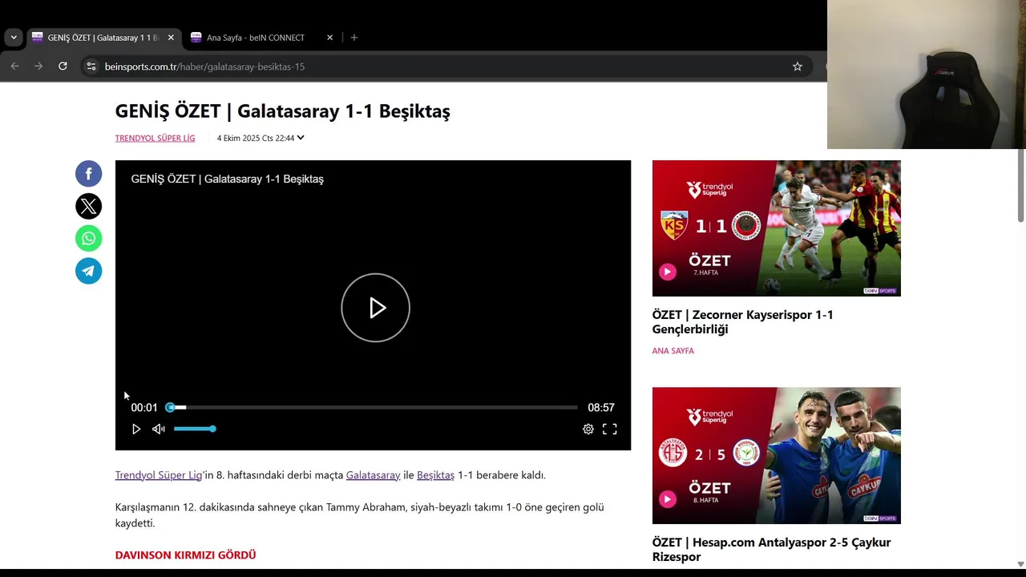The width and height of the screenshot is (1026, 577).
Task: Click the page vertical scrollbar
Action: click(1020, 186)
